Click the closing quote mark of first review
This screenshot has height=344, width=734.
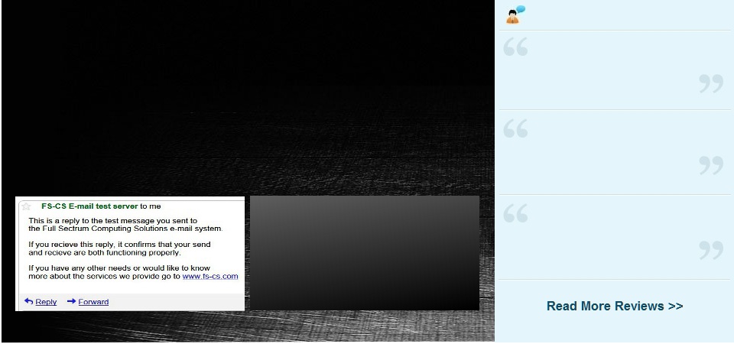pos(711,83)
